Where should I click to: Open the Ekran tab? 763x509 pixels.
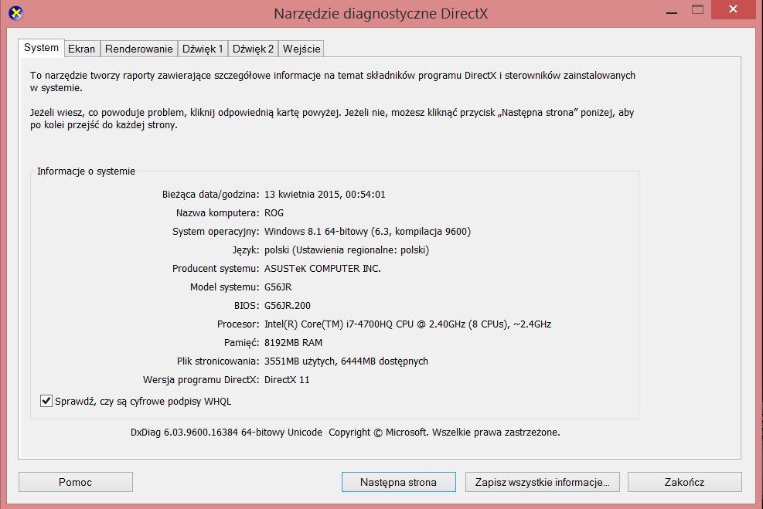coord(81,49)
